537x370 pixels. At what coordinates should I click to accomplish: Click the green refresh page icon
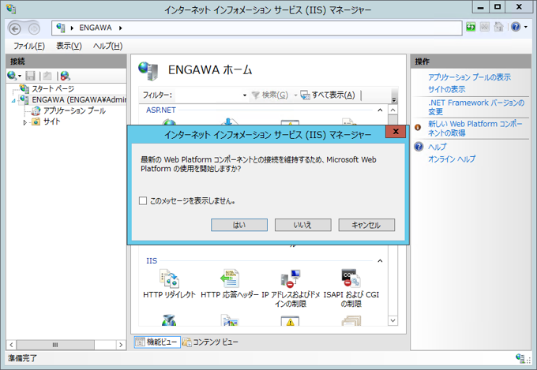tap(471, 27)
